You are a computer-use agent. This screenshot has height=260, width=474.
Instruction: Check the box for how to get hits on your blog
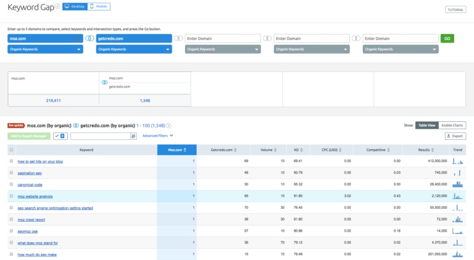tap(12, 161)
